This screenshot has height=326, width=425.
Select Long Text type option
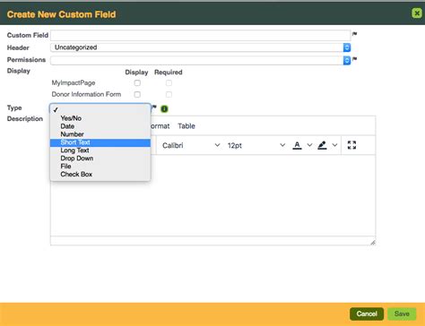(x=100, y=150)
